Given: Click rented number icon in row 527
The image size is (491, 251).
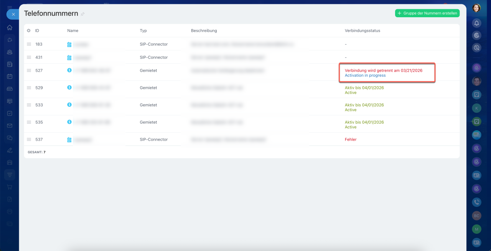Looking at the screenshot, I should click(69, 70).
